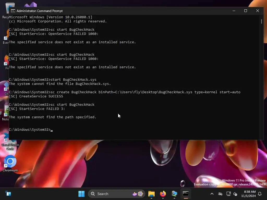The width and height of the screenshot is (267, 200).
Task: Open the notification bell icon
Action: pyautogui.click(x=260, y=194)
